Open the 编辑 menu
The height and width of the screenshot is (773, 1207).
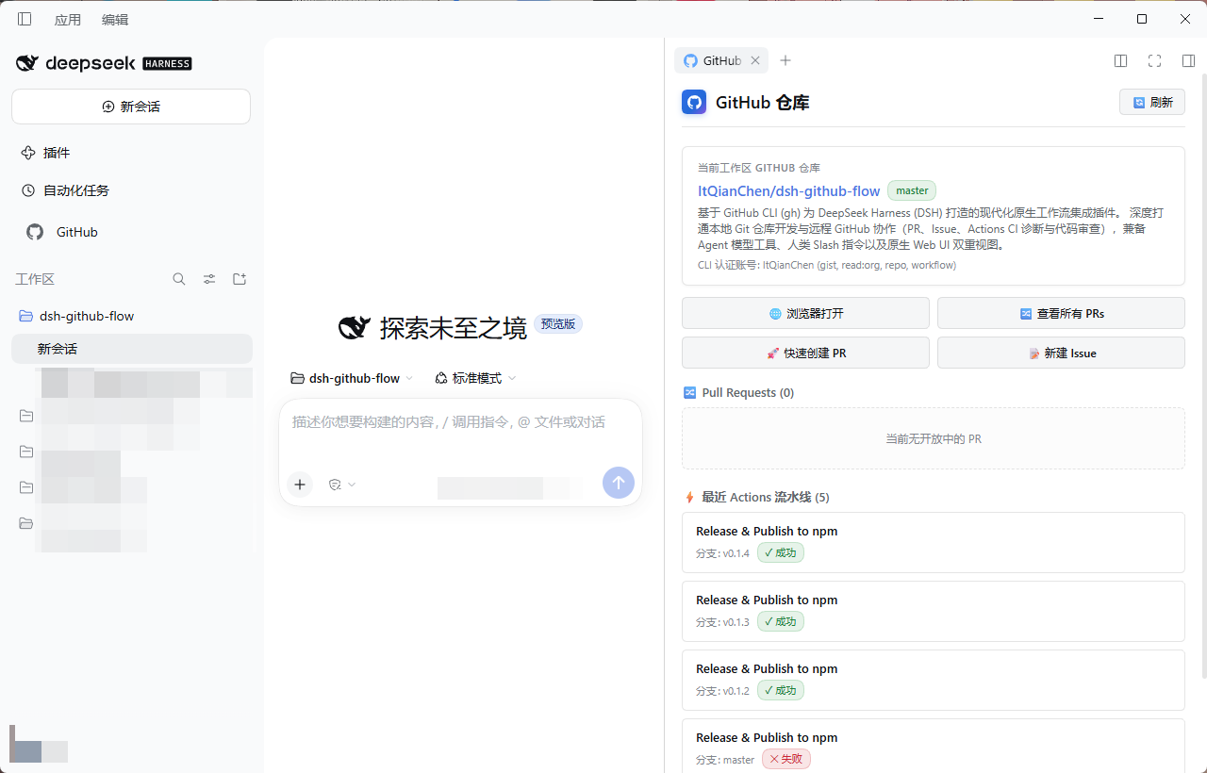pos(115,19)
